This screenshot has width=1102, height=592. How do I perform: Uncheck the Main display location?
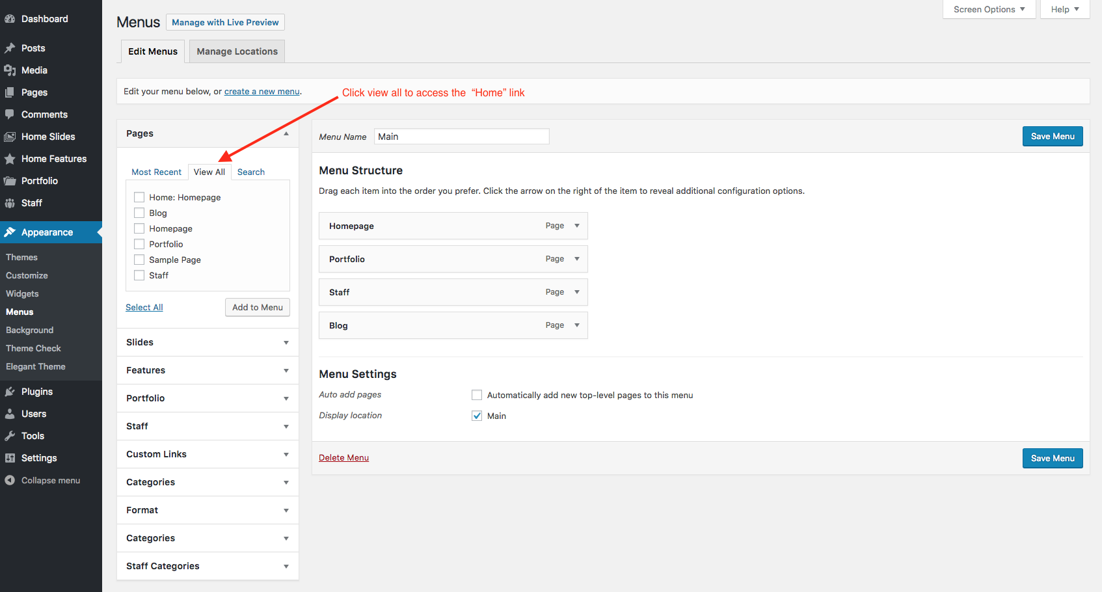tap(477, 415)
